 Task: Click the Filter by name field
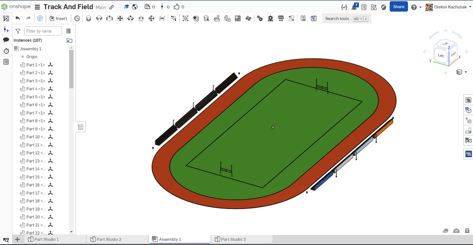click(43, 31)
